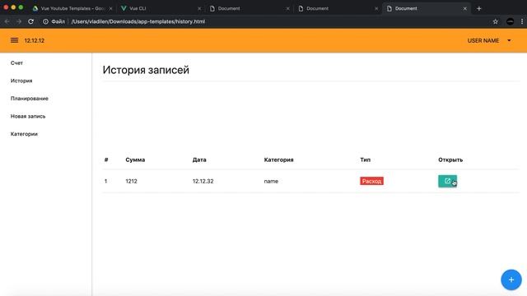
Task: Click the sum value 1212
Action: 131,181
